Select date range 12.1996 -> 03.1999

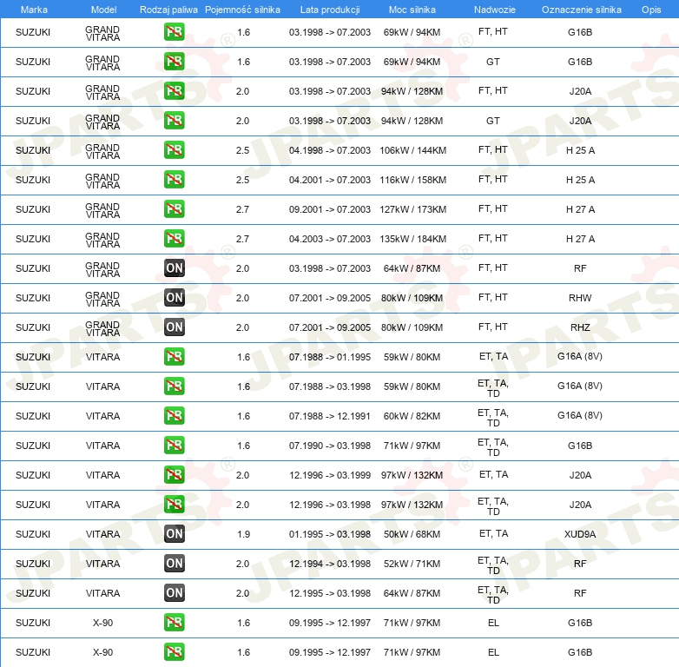(330, 475)
